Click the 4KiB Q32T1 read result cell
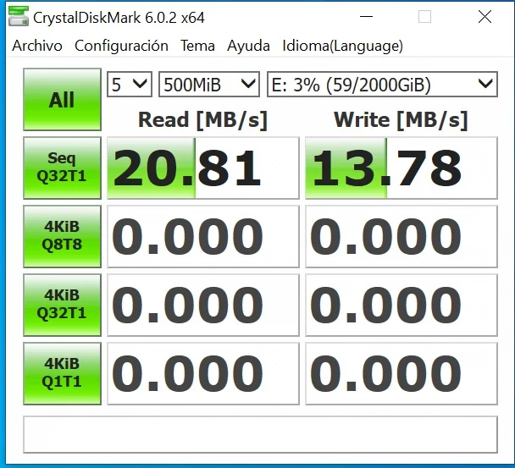 tap(203, 306)
